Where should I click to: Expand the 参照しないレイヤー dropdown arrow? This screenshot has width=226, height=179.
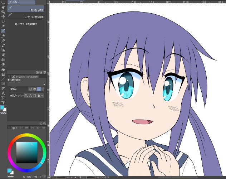pos(42,96)
